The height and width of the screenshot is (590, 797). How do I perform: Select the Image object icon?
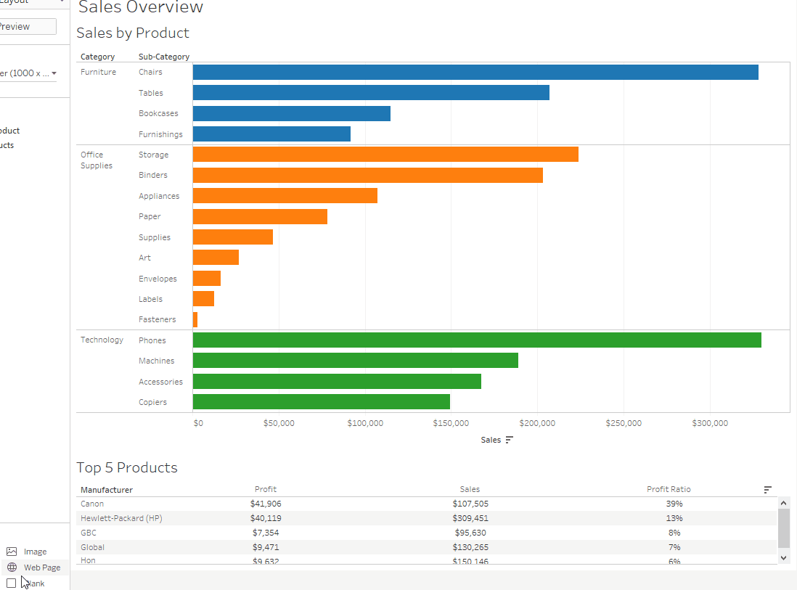tap(11, 551)
